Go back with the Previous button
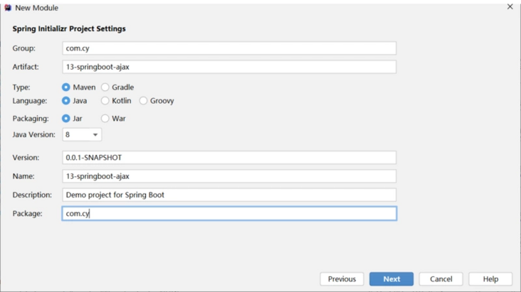The image size is (521, 292). (342, 279)
